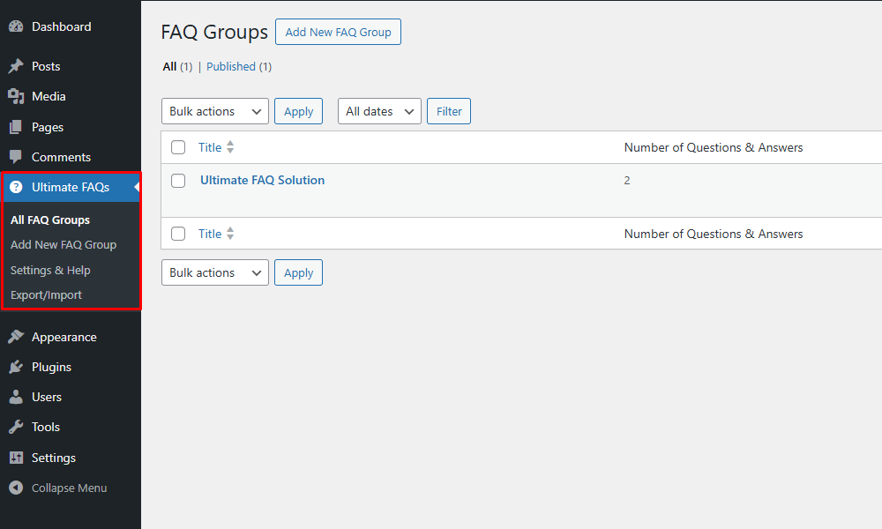Open the bottom Bulk actions dropdown
Image resolution: width=882 pixels, height=529 pixels.
click(x=215, y=272)
